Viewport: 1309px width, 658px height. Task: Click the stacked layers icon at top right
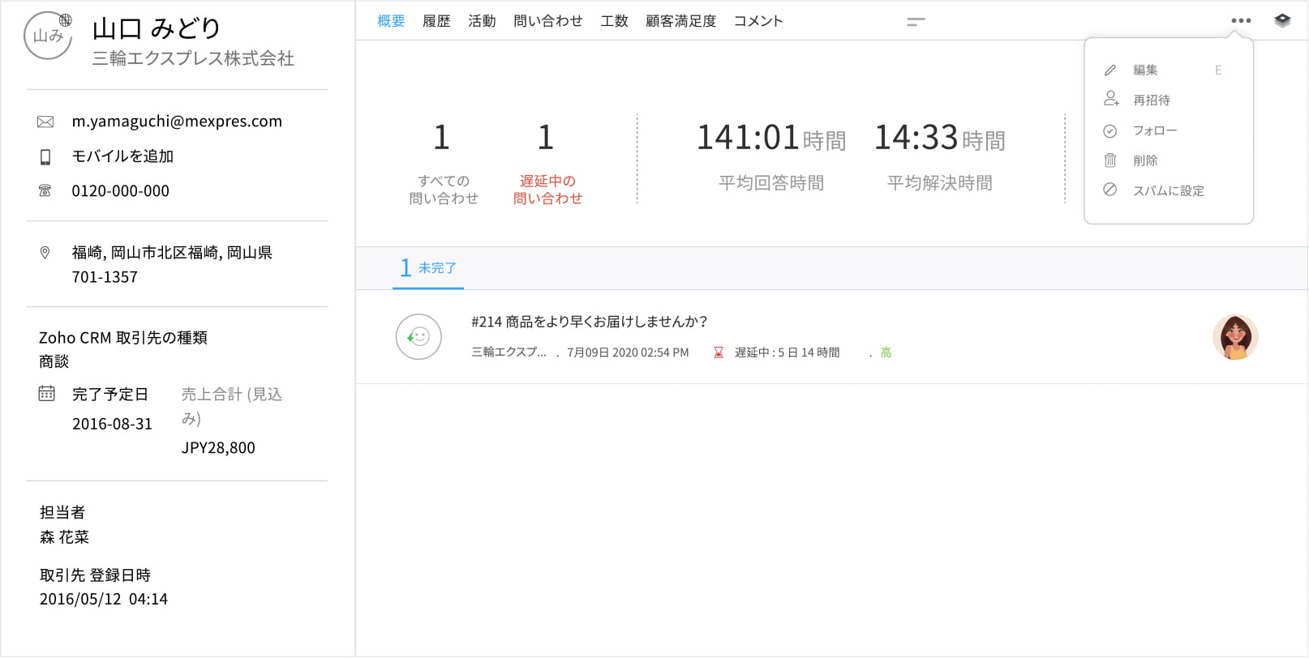[x=1282, y=20]
